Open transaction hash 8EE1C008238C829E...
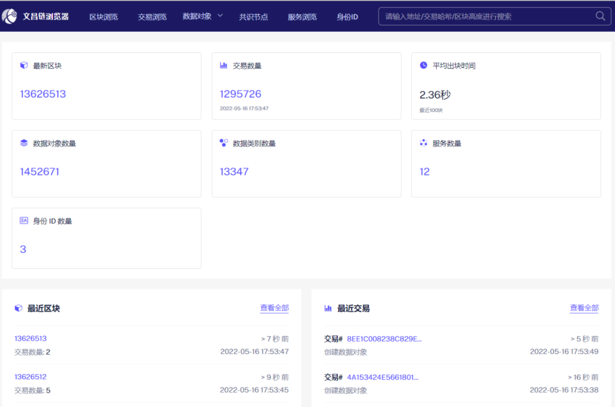 coord(384,339)
